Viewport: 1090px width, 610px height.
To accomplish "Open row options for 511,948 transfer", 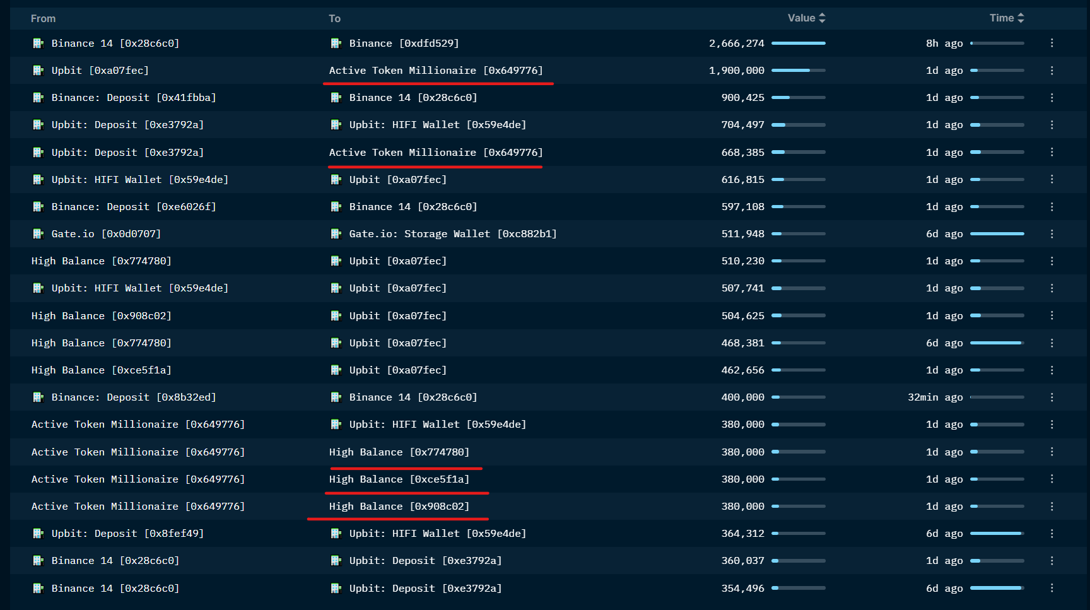I will [1052, 234].
